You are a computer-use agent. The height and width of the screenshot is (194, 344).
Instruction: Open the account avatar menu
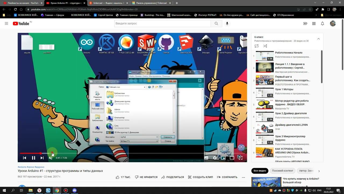point(333,23)
